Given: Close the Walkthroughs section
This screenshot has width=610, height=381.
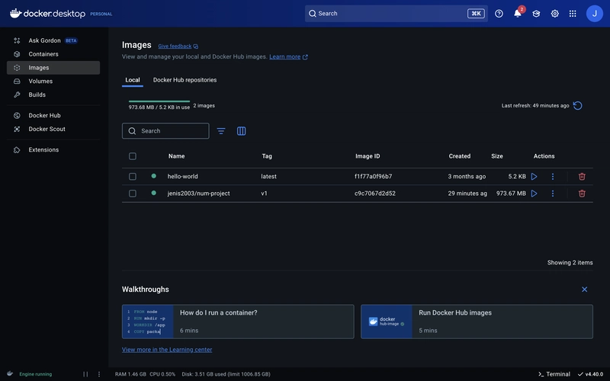Looking at the screenshot, I should [x=584, y=290].
